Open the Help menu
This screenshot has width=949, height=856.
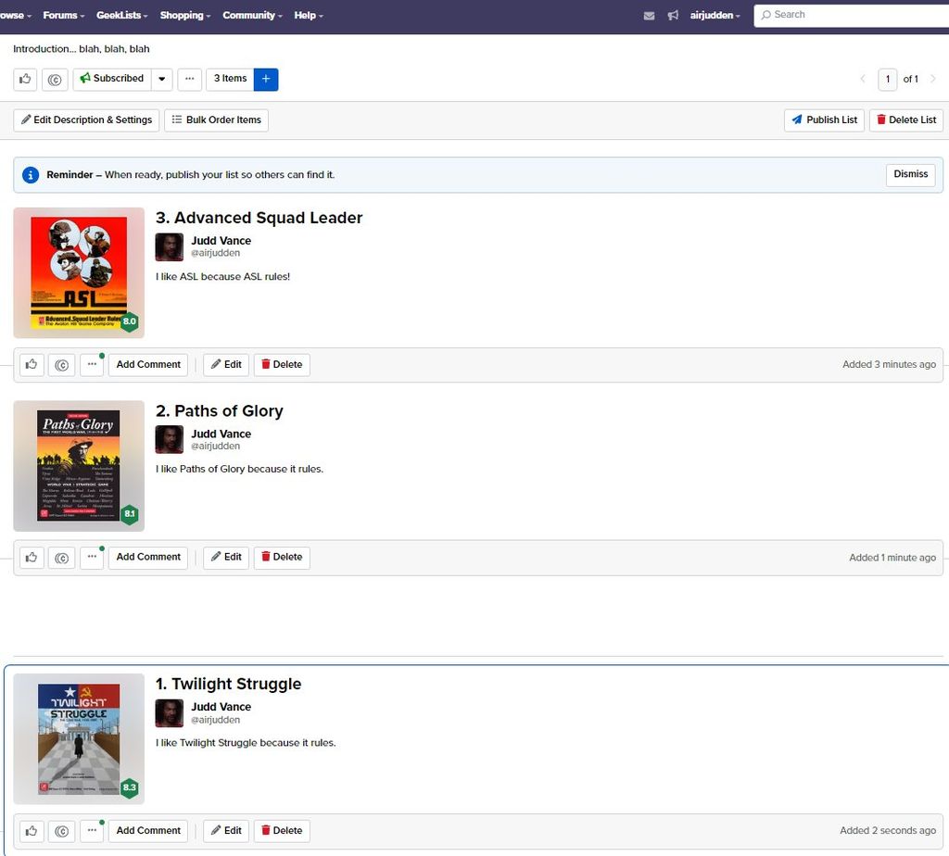pos(309,16)
